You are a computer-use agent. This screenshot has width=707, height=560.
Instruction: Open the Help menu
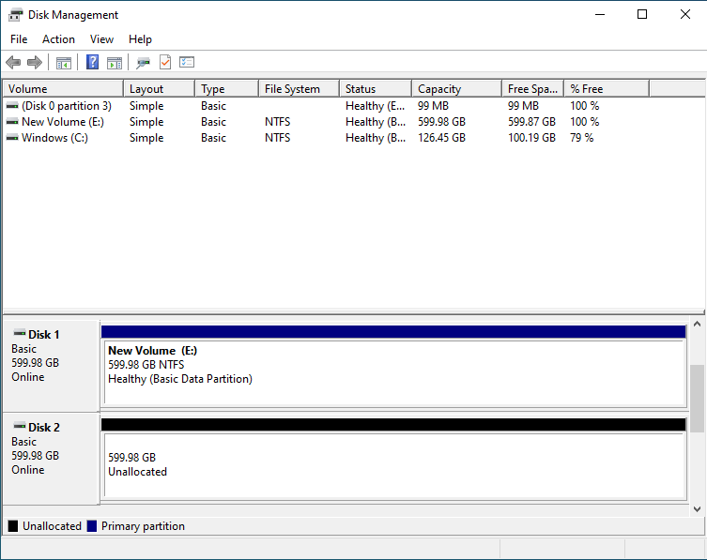140,39
